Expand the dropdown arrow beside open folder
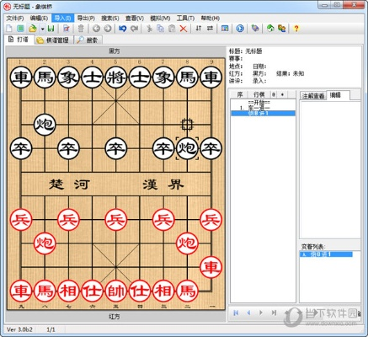Screen dimensions: 368x337 point(42,29)
